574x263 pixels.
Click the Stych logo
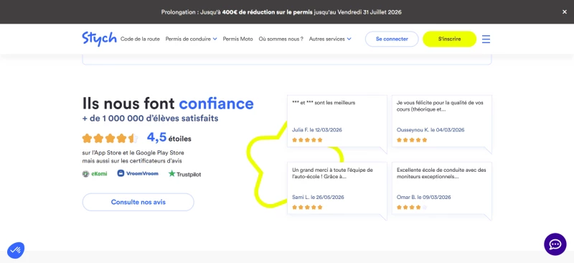tap(99, 39)
